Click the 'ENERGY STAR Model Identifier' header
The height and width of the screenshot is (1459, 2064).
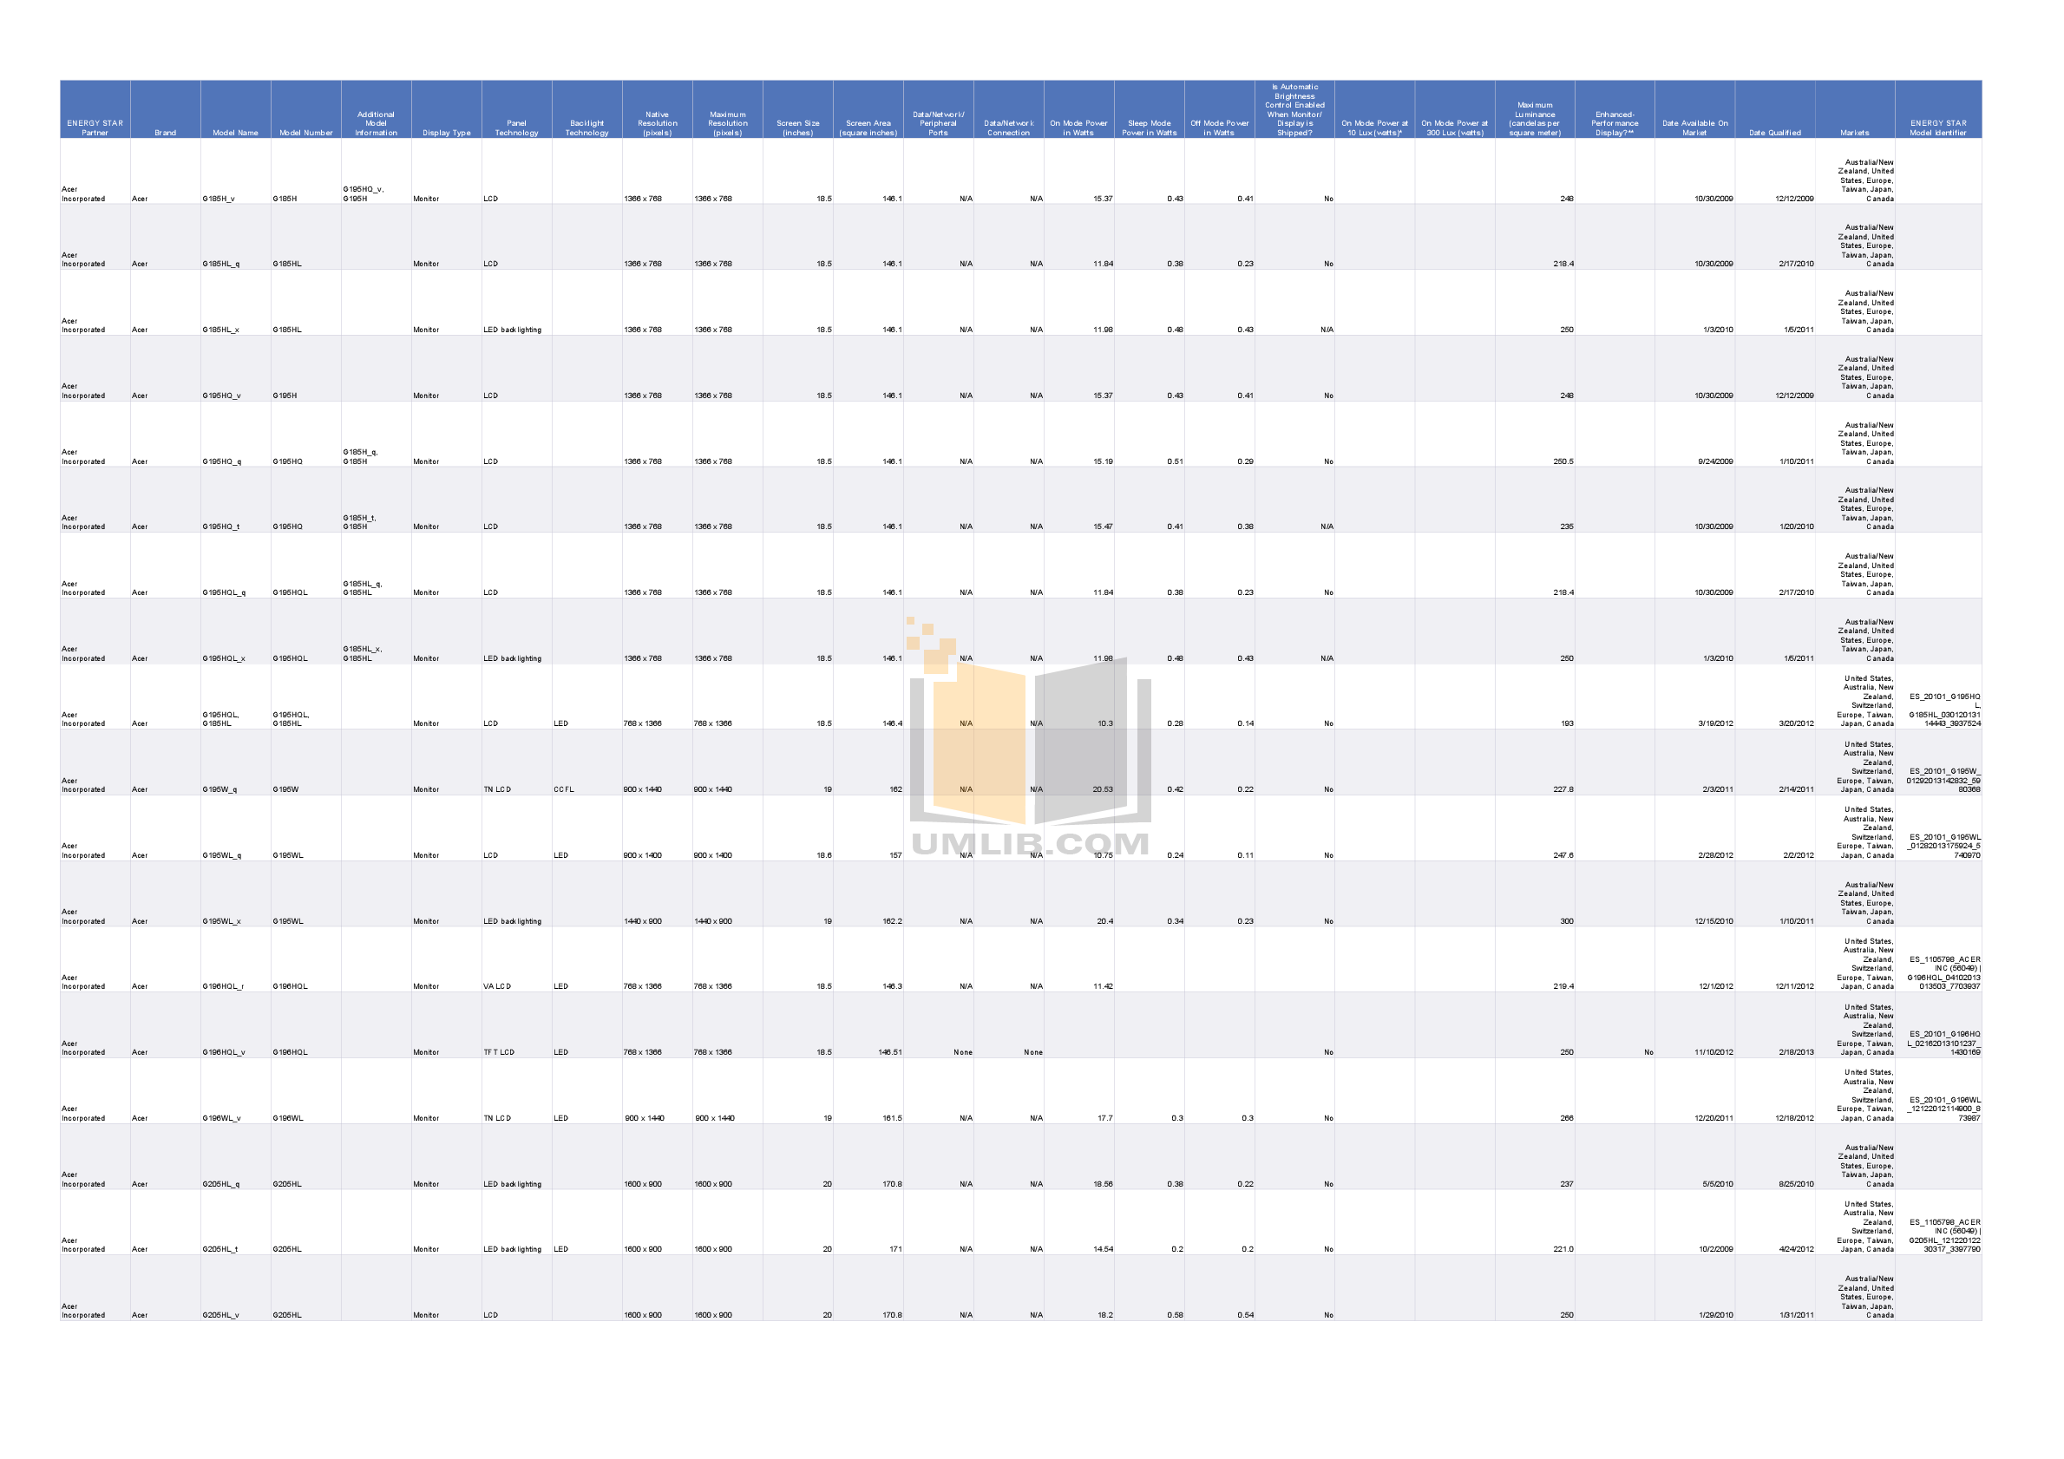[x=1938, y=128]
